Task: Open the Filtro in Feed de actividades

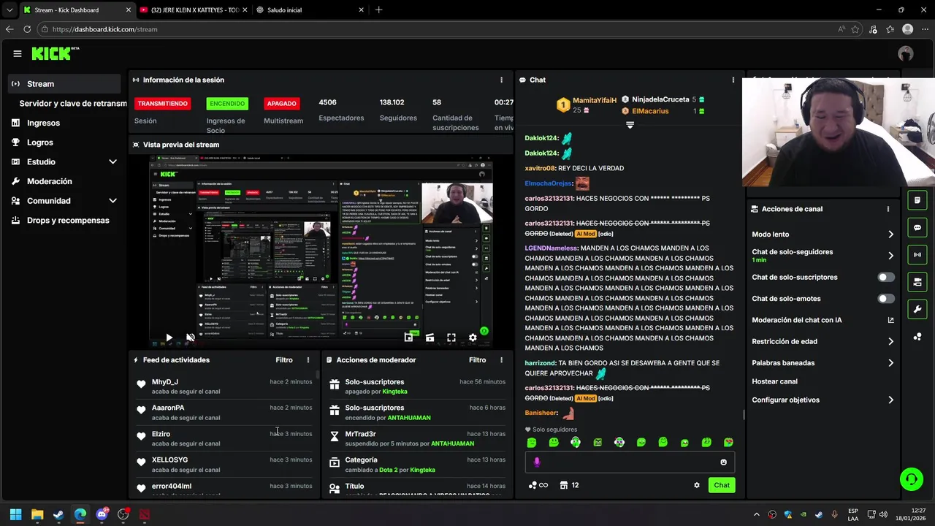Action: coord(284,360)
